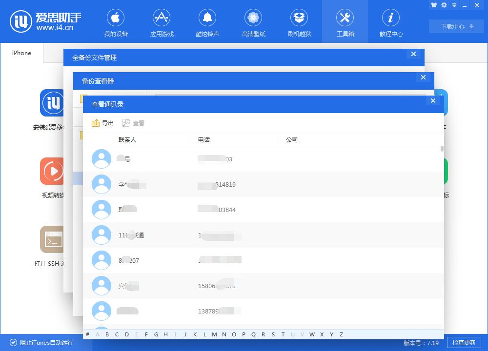
Task: Jump to contacts under letter R
Action: (264, 334)
